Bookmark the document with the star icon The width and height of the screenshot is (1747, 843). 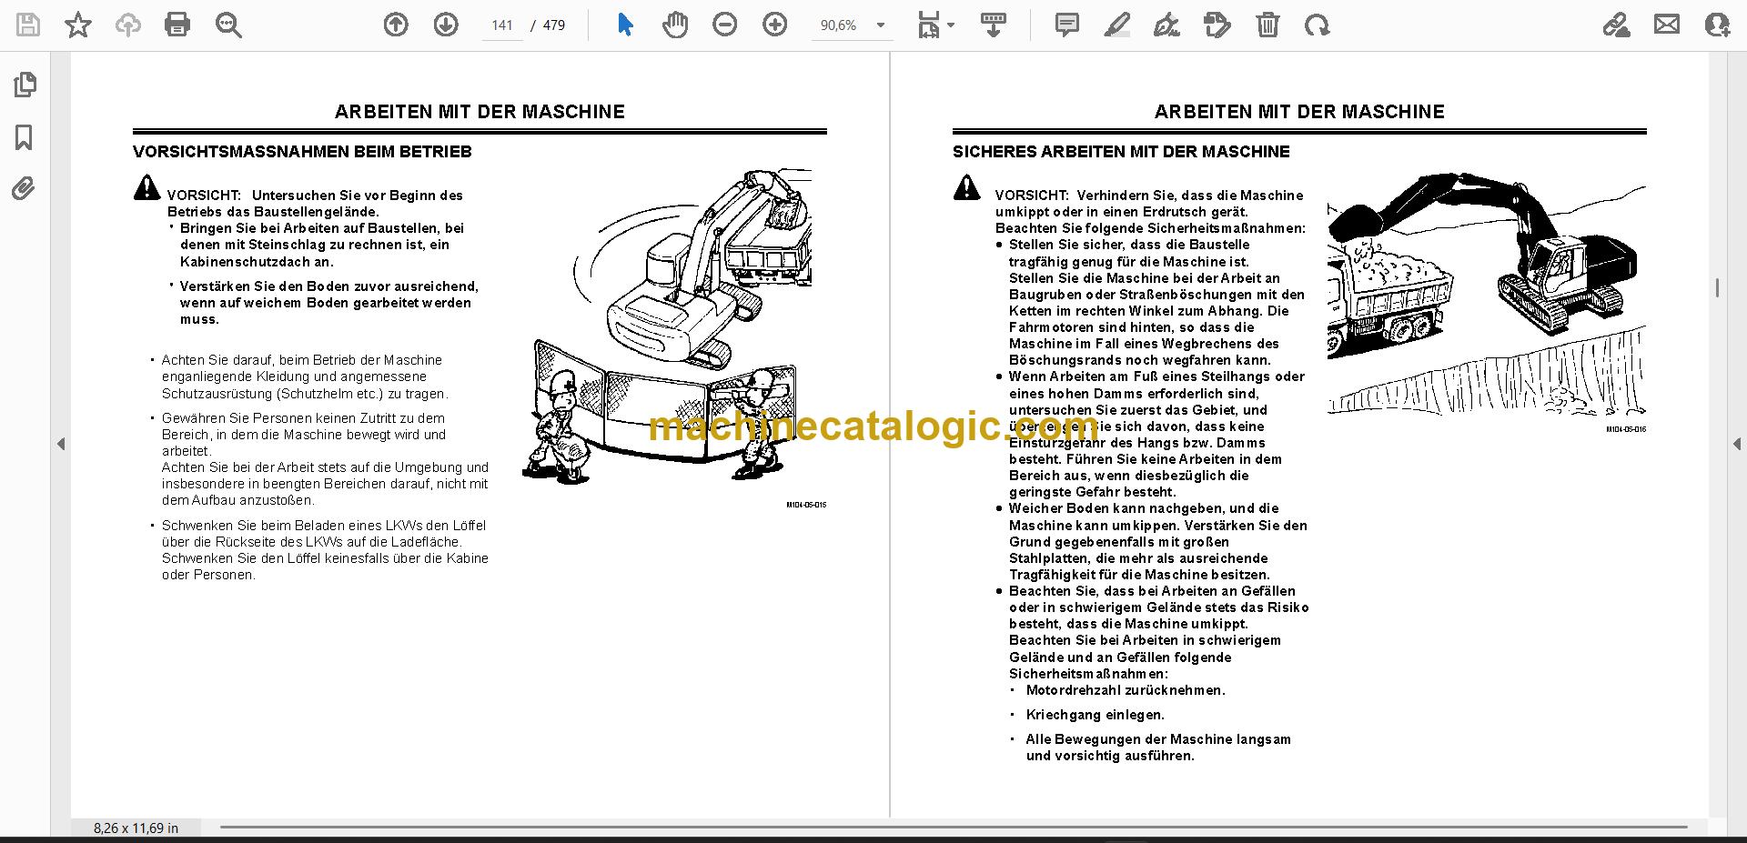[x=78, y=25]
